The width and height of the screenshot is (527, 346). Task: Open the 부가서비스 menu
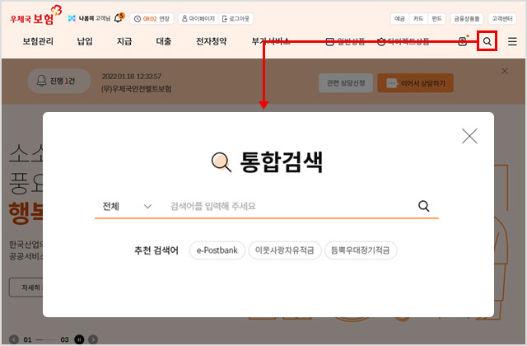[x=271, y=41]
